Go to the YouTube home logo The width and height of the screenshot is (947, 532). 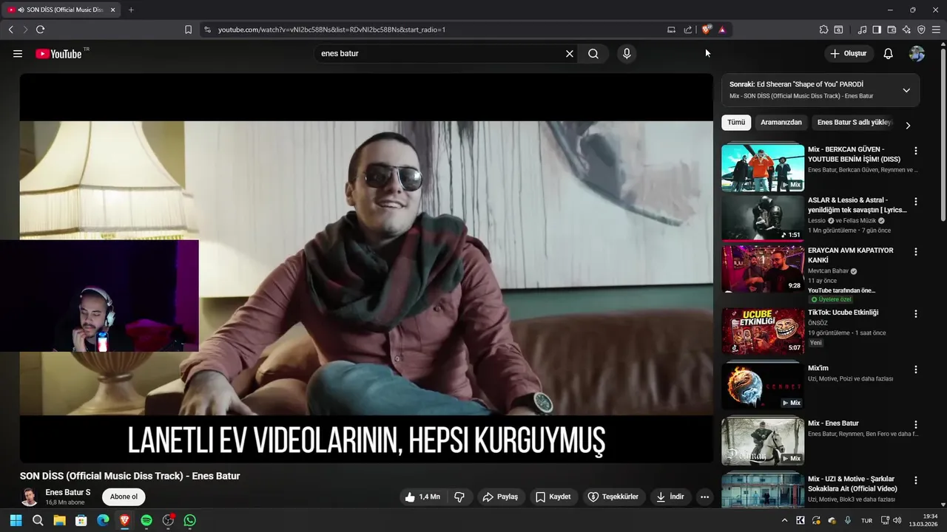[58, 54]
